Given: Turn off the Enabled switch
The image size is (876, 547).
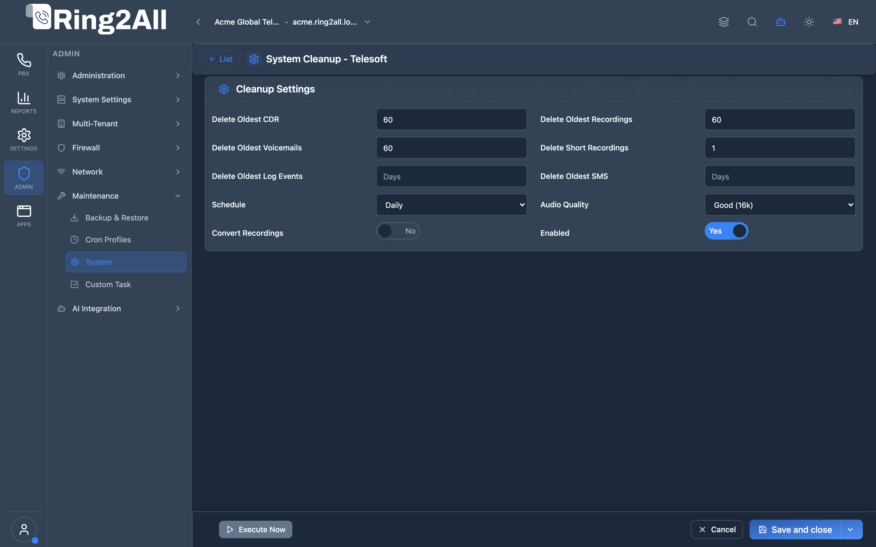Looking at the screenshot, I should point(726,231).
